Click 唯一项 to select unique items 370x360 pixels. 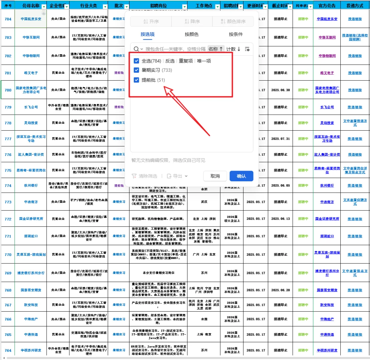click(204, 61)
